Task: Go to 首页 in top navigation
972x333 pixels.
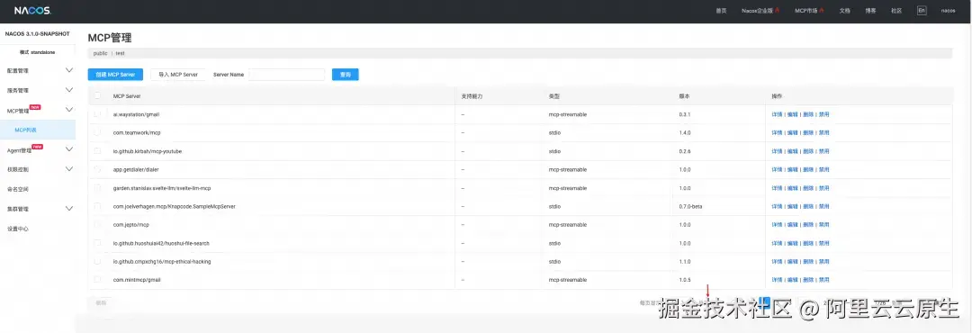Action: coord(721,11)
